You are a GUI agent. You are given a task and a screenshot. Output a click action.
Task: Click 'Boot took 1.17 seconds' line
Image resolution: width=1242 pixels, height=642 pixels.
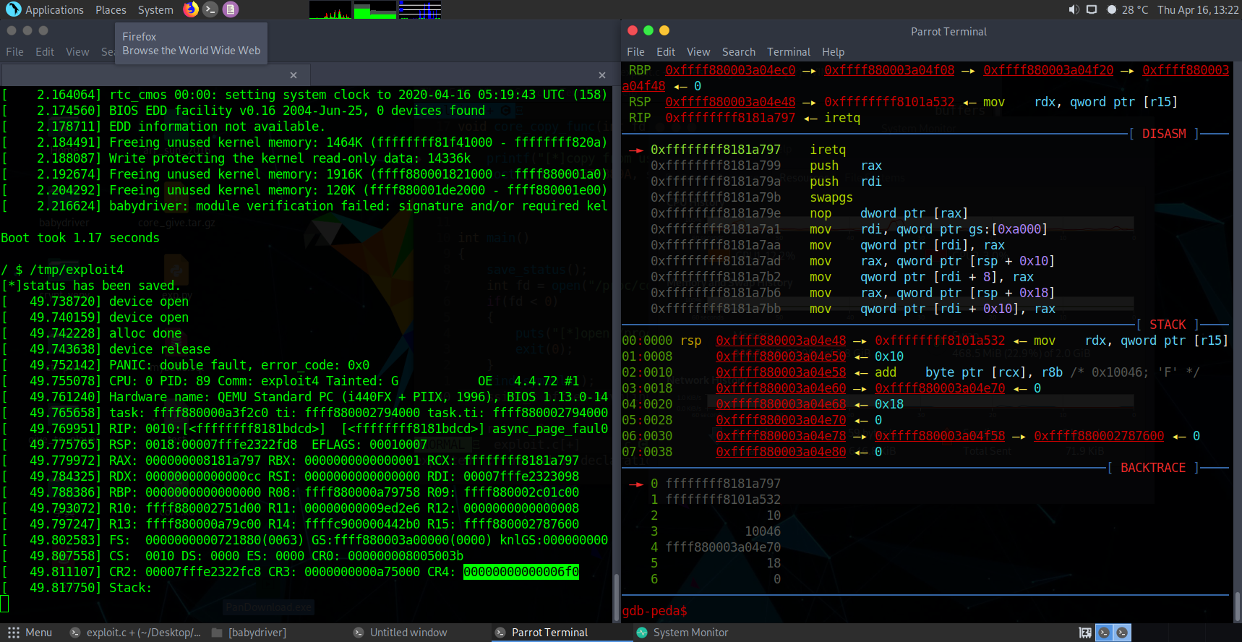coord(80,238)
